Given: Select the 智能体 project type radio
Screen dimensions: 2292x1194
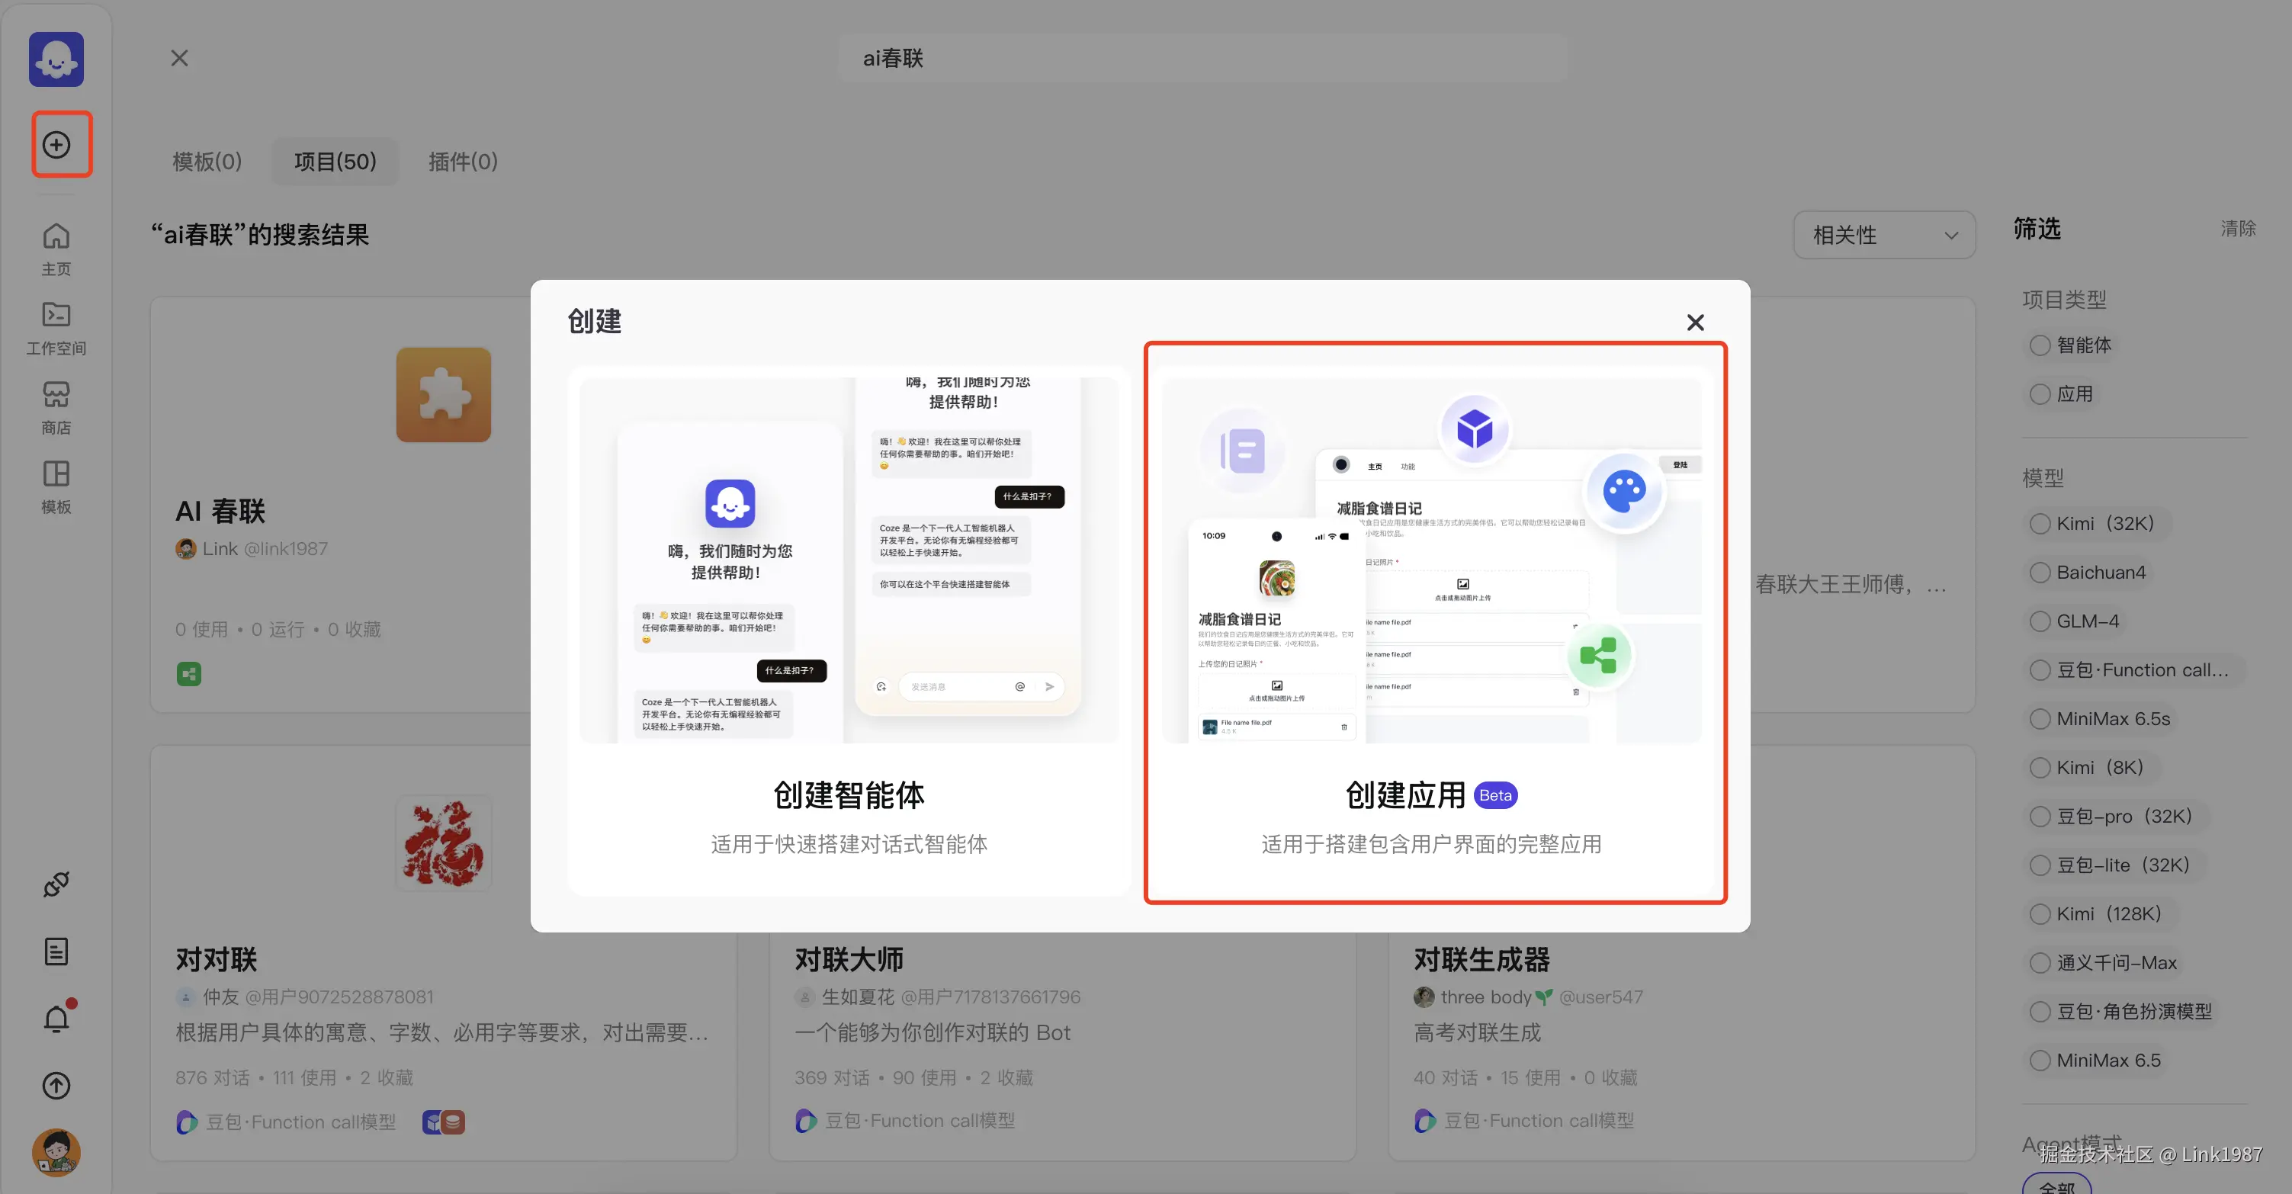Looking at the screenshot, I should (x=2040, y=345).
